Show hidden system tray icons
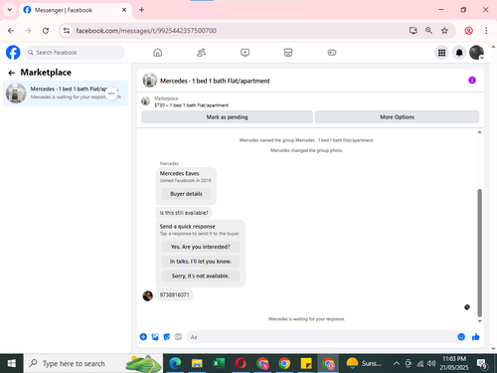The height and width of the screenshot is (373, 497). click(397, 363)
